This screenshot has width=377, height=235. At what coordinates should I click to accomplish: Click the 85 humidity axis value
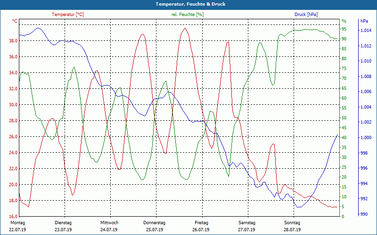(344, 49)
